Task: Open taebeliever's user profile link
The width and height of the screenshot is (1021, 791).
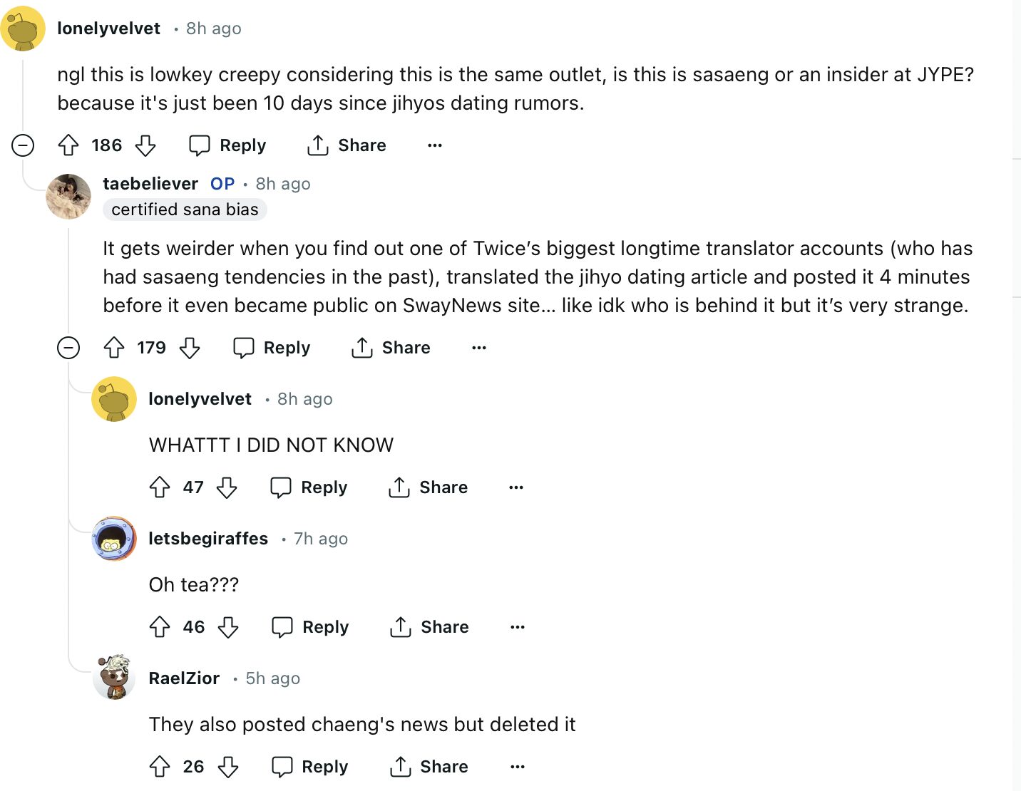Action: 150,184
